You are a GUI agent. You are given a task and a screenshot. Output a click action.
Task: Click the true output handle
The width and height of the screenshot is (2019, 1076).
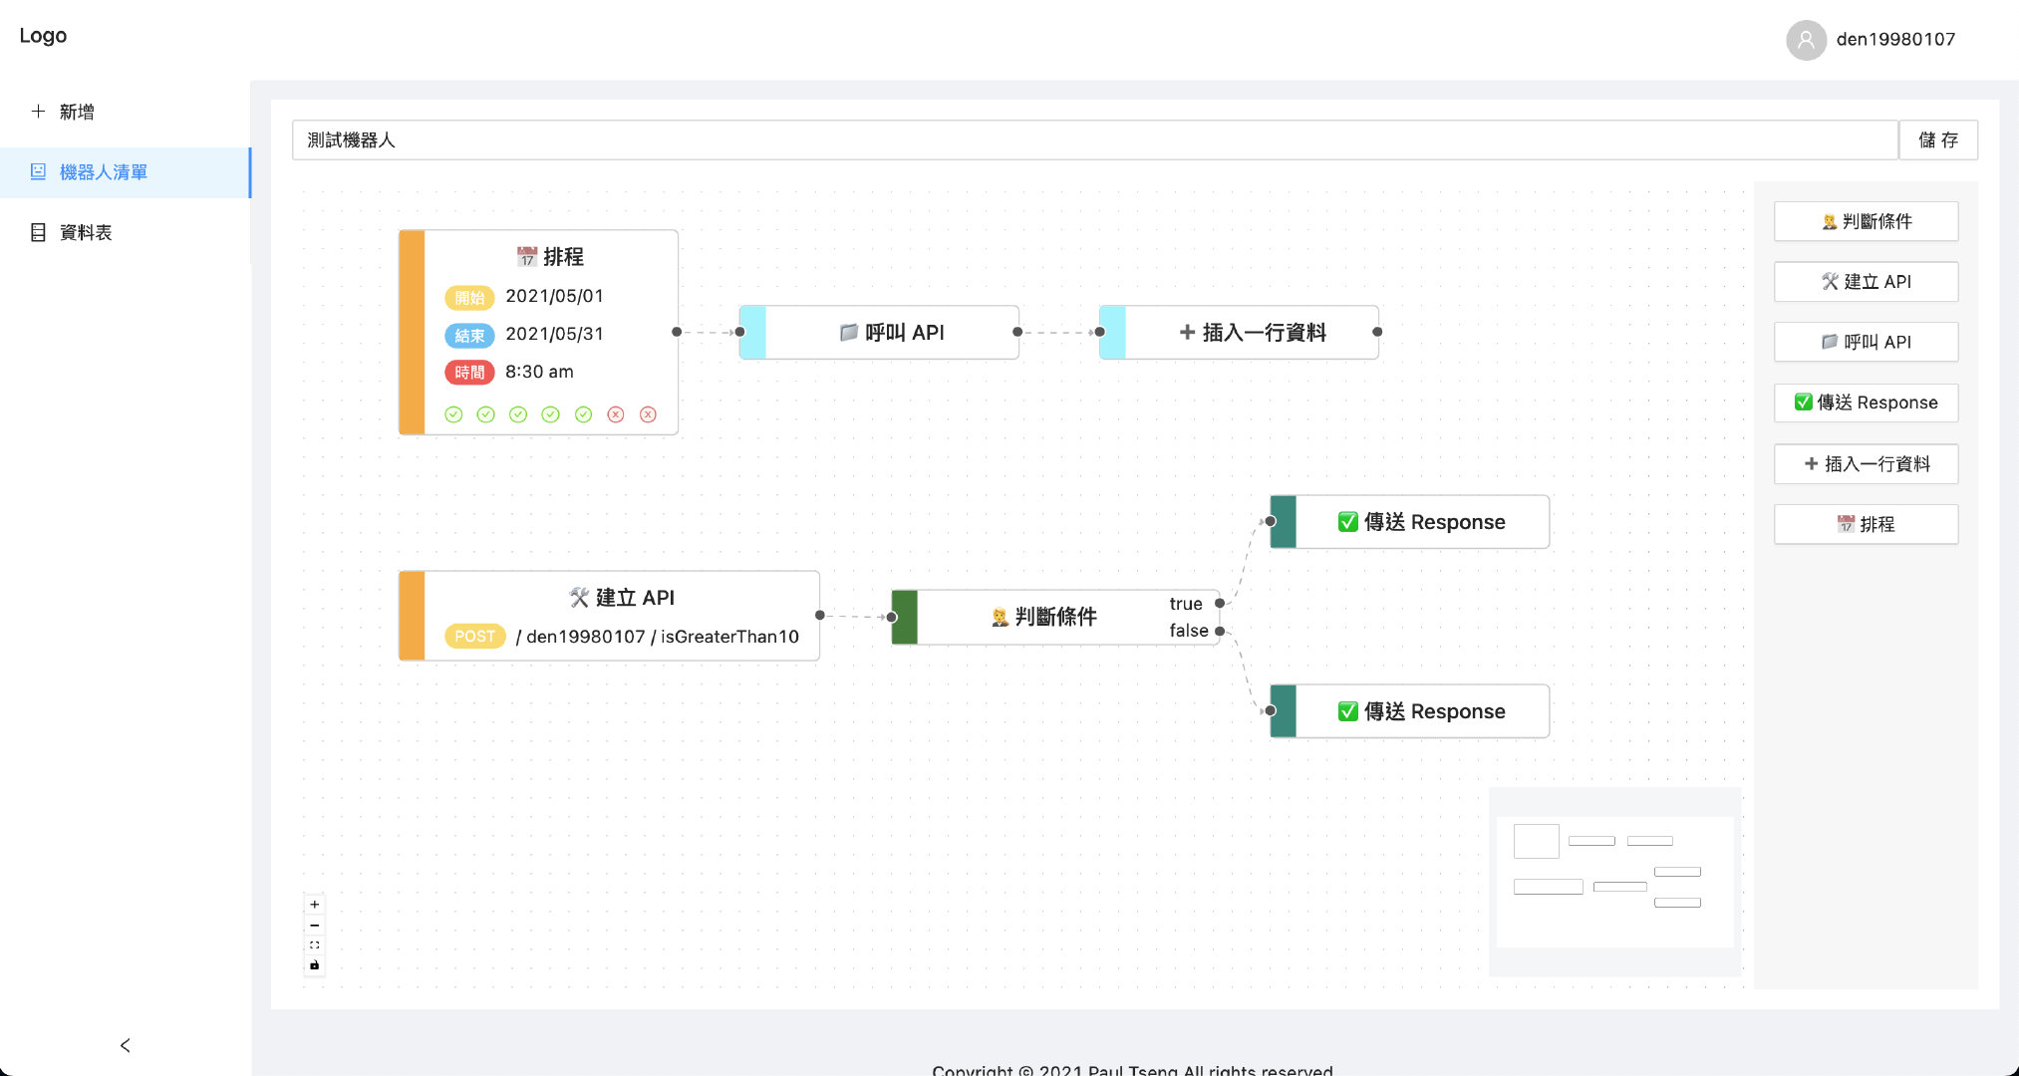point(1219,604)
